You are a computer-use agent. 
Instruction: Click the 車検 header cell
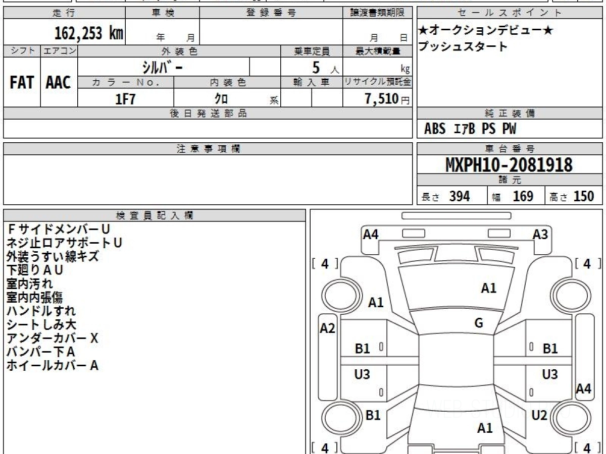click(162, 13)
